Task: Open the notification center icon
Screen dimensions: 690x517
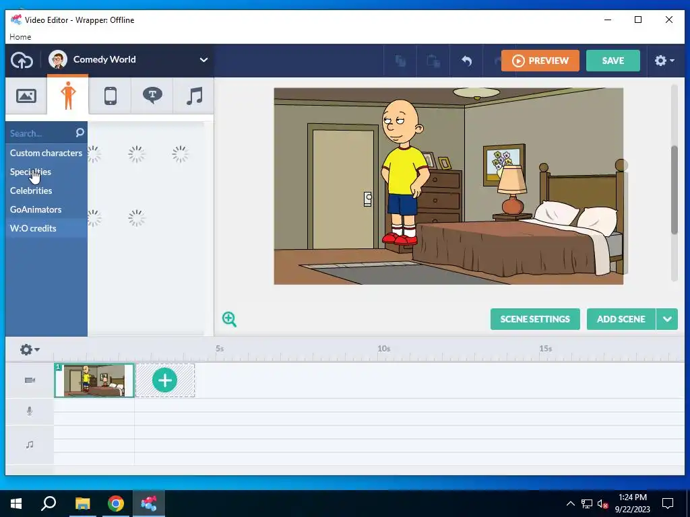Action: point(668,504)
